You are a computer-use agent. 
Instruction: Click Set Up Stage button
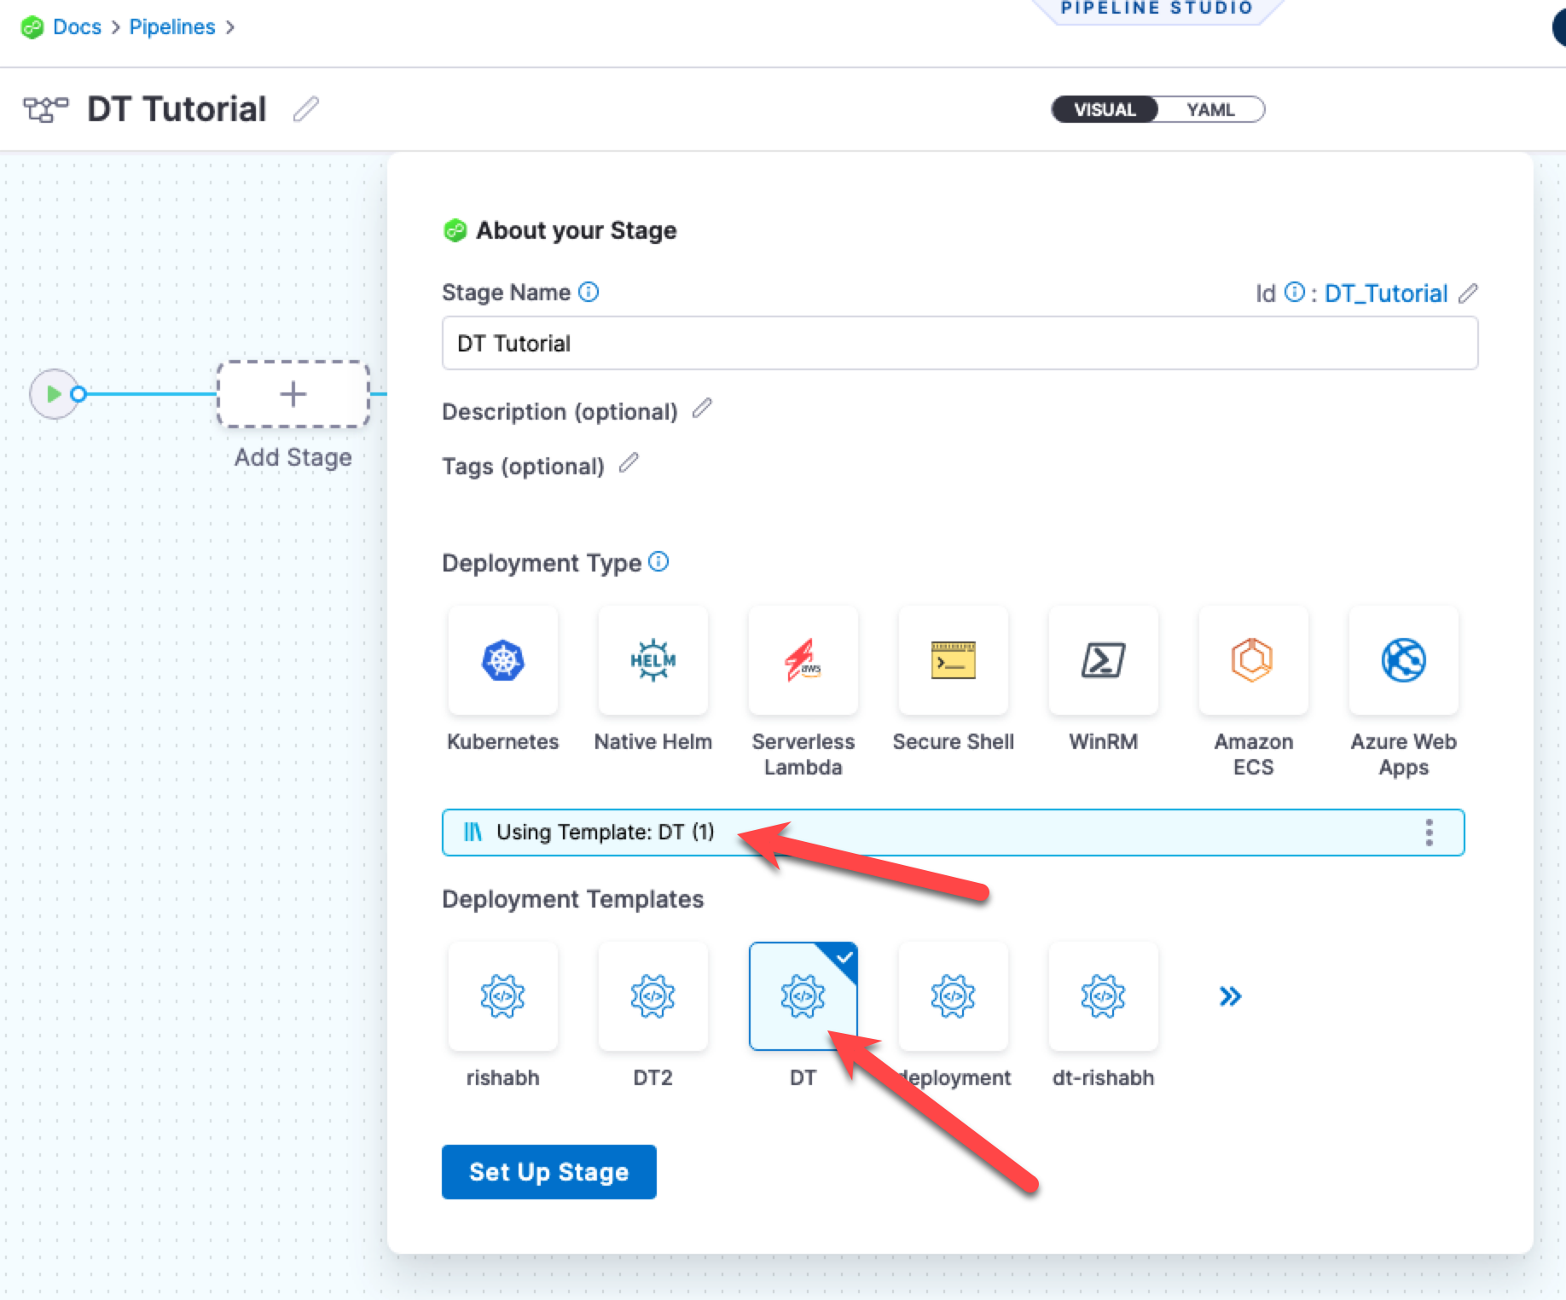(548, 1171)
